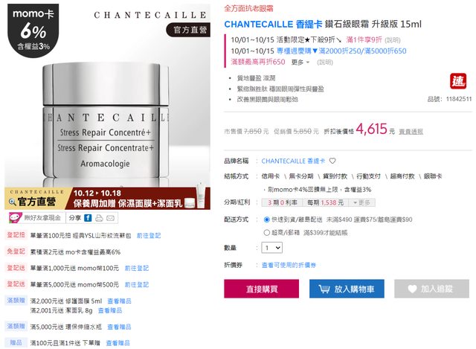The width and height of the screenshot is (476, 349).
Task: Click 放入購物車 add to cart button
Action: 347,289
